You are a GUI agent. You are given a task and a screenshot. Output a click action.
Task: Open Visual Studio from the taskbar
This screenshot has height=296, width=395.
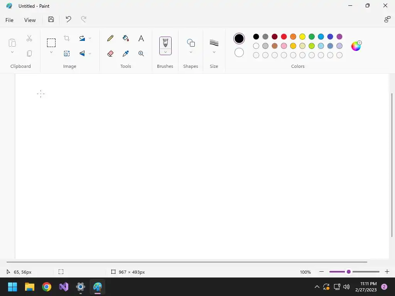(x=64, y=287)
